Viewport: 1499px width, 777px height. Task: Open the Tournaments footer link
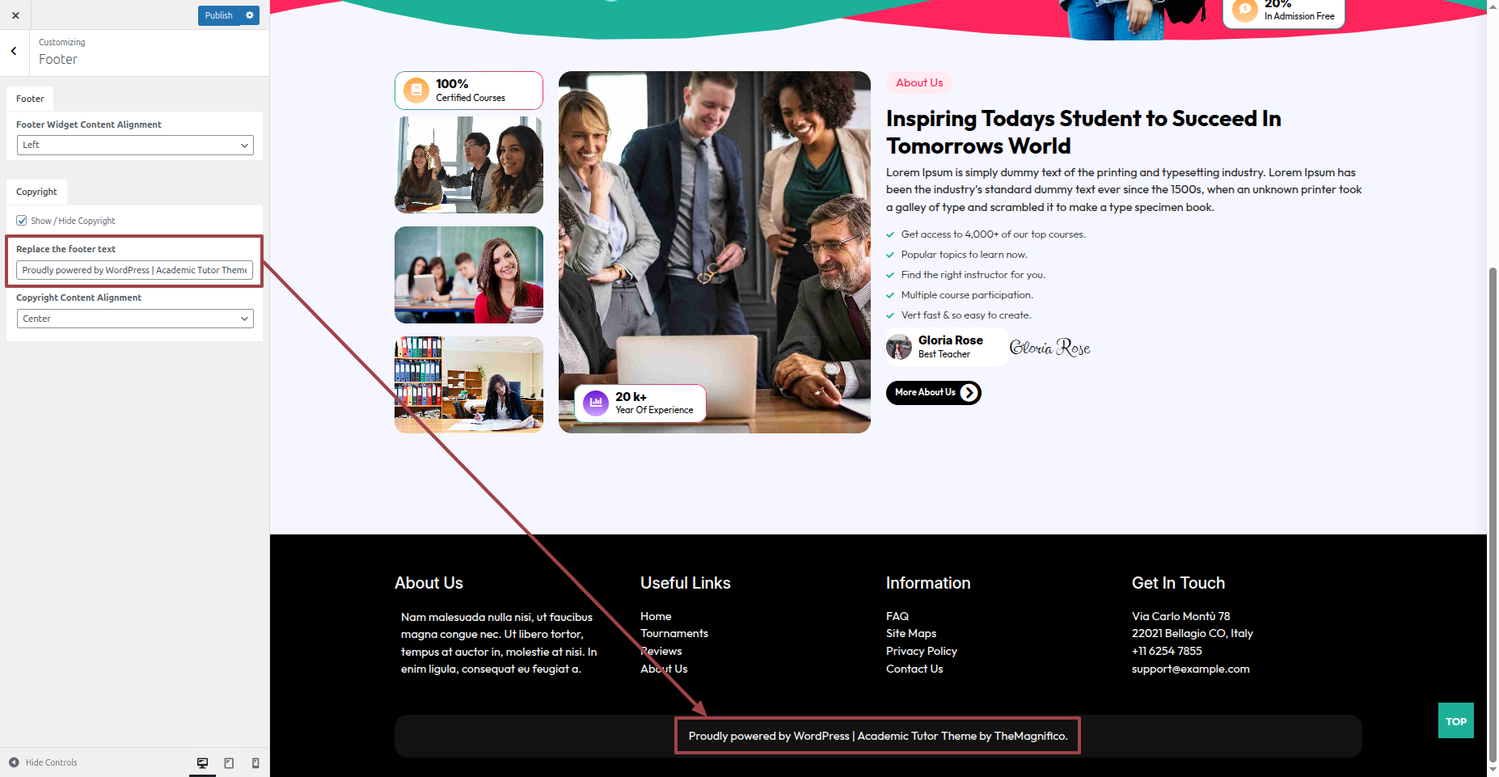(x=674, y=633)
